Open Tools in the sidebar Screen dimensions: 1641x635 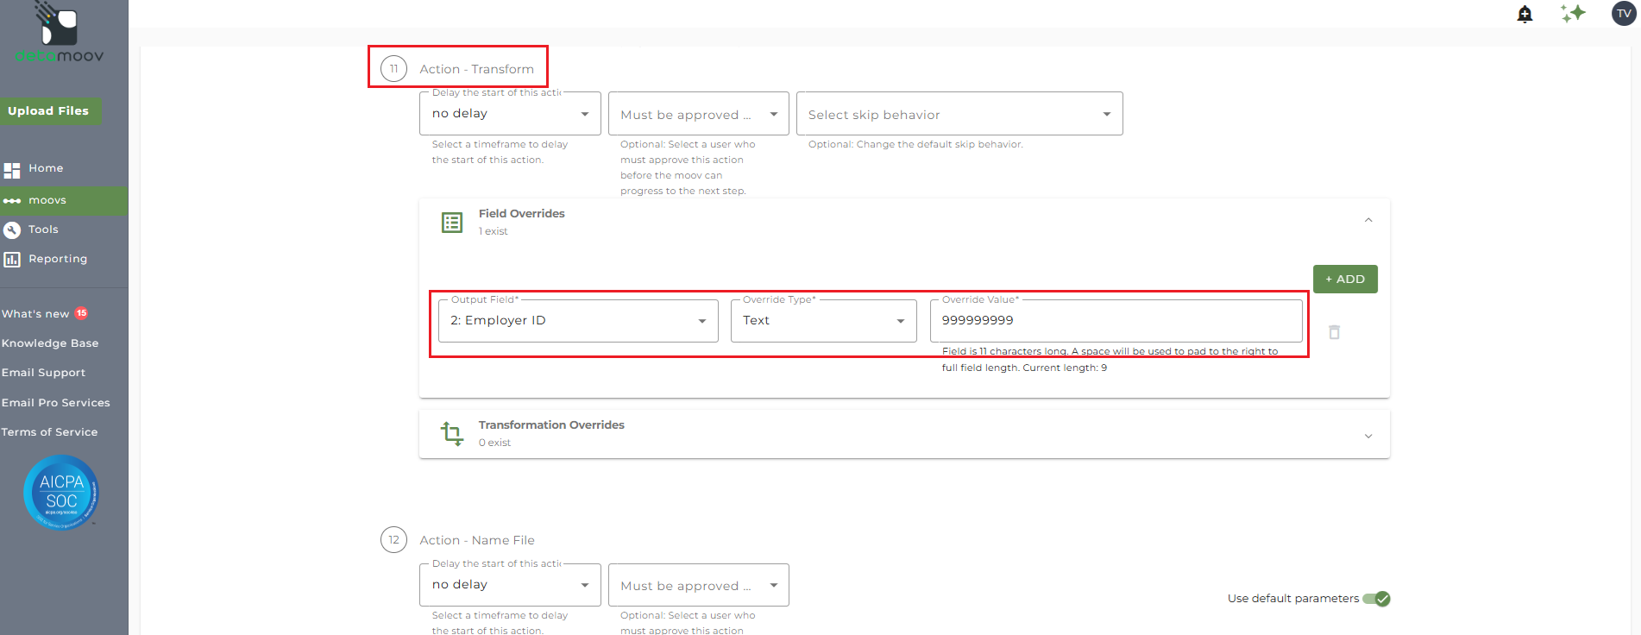click(x=43, y=229)
